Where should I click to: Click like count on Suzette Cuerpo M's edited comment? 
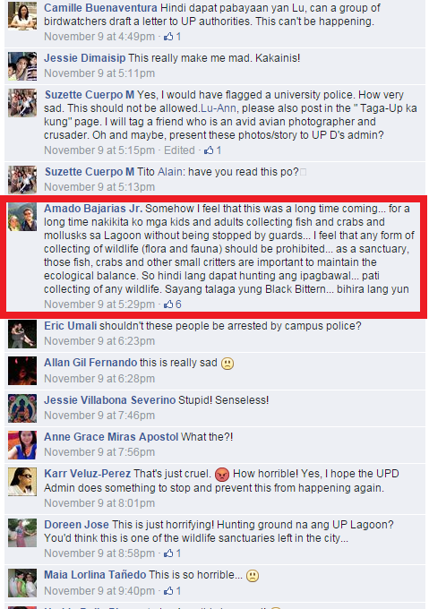pos(219,150)
